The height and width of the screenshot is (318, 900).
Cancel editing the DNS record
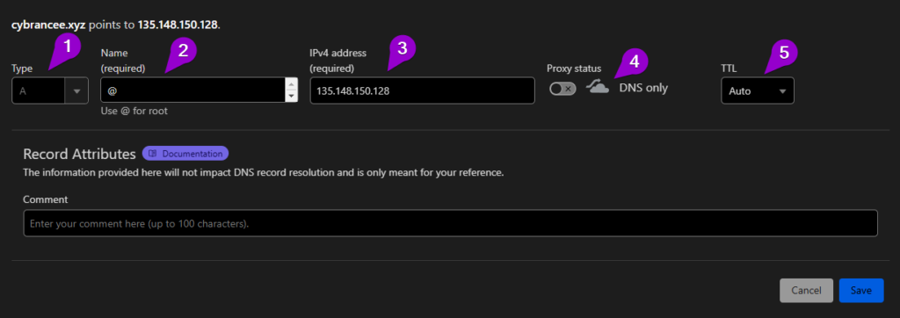click(806, 291)
